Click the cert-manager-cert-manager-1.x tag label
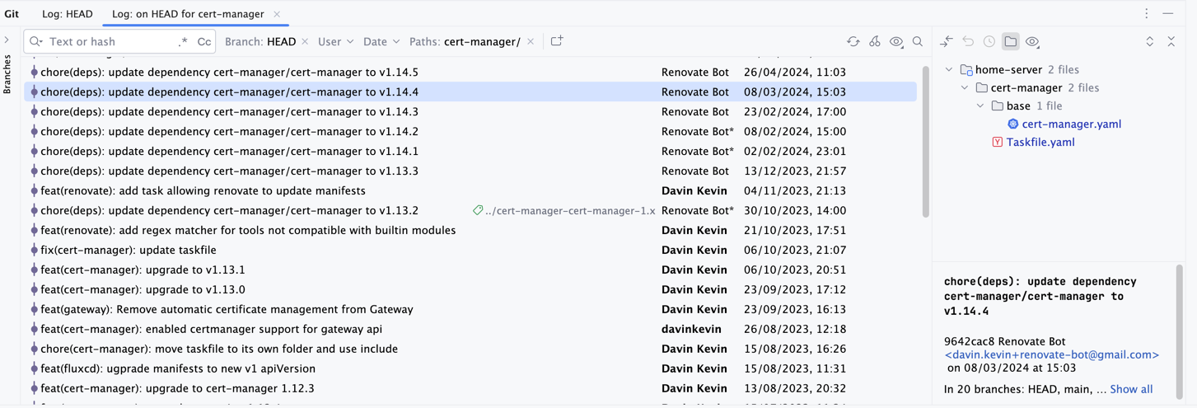 pos(564,211)
